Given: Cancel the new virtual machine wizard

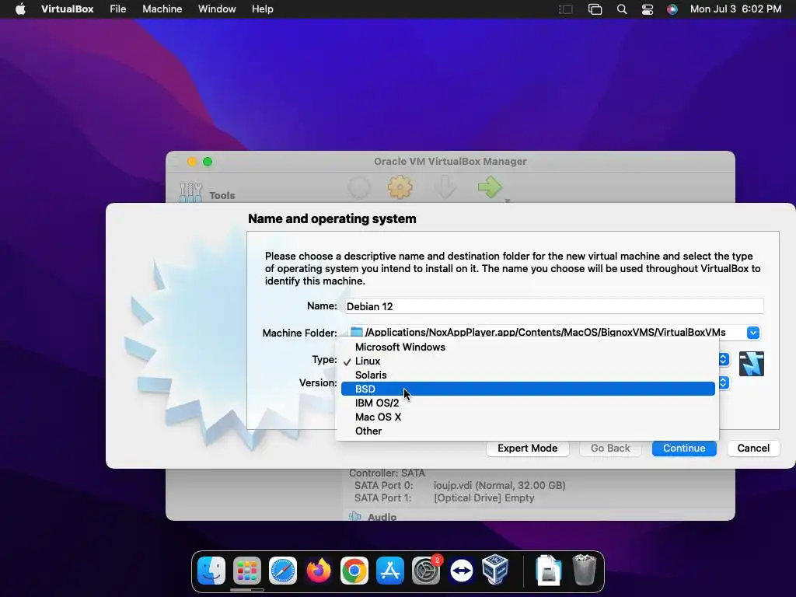Looking at the screenshot, I should (x=753, y=449).
